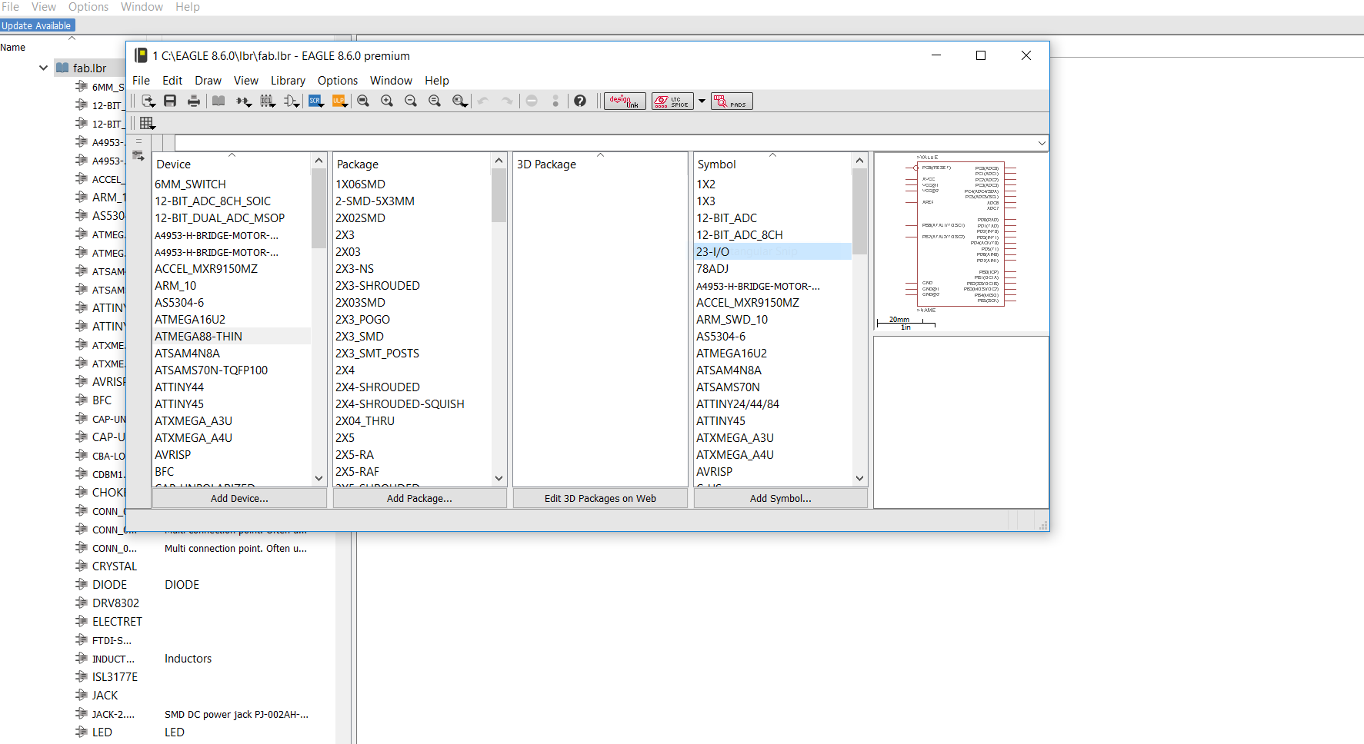Click the undo arrow icon

coord(483,101)
